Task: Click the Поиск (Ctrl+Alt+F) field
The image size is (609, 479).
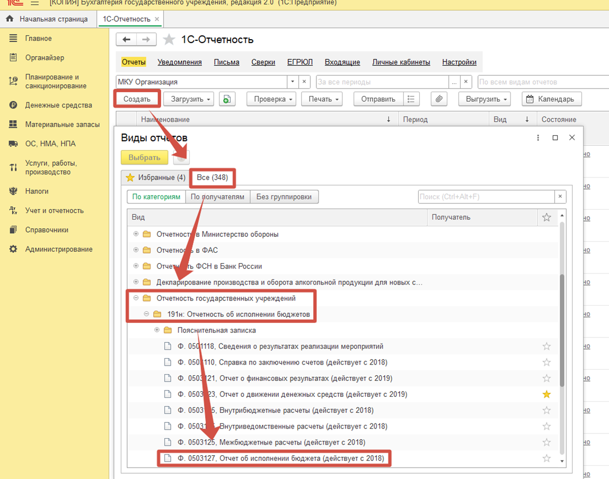Action: point(486,197)
